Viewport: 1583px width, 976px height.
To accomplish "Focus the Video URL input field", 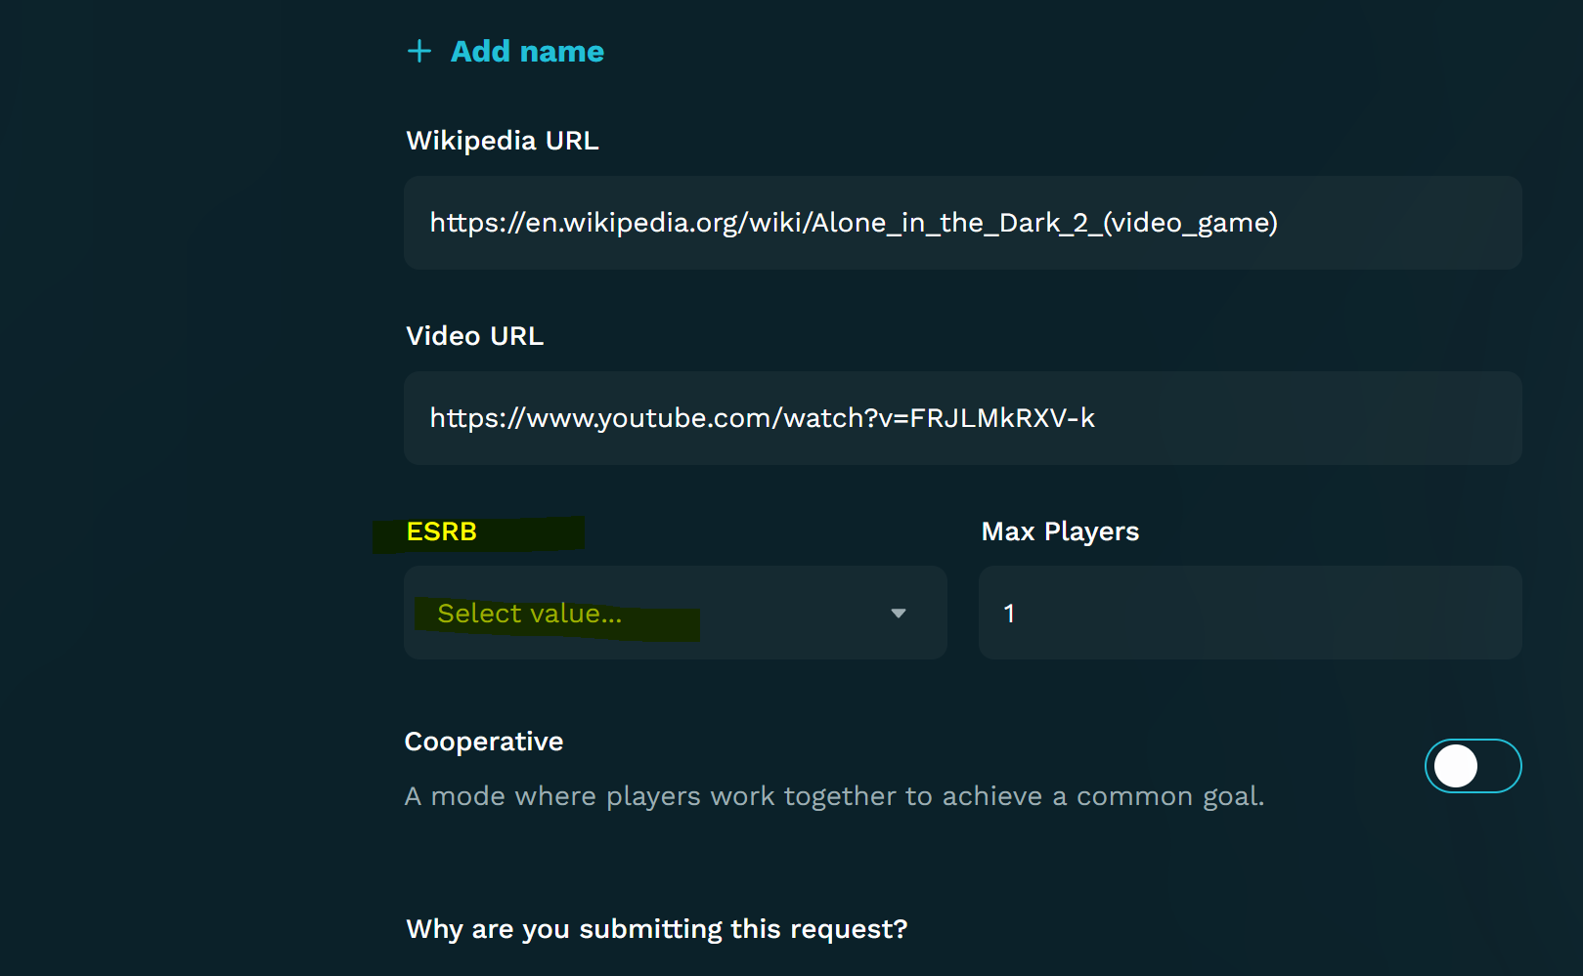I will coord(962,418).
